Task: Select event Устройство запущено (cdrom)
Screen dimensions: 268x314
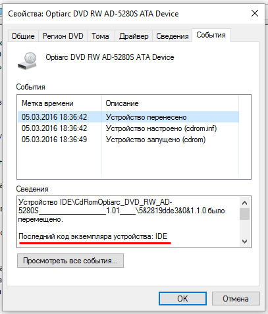Action: (128, 140)
